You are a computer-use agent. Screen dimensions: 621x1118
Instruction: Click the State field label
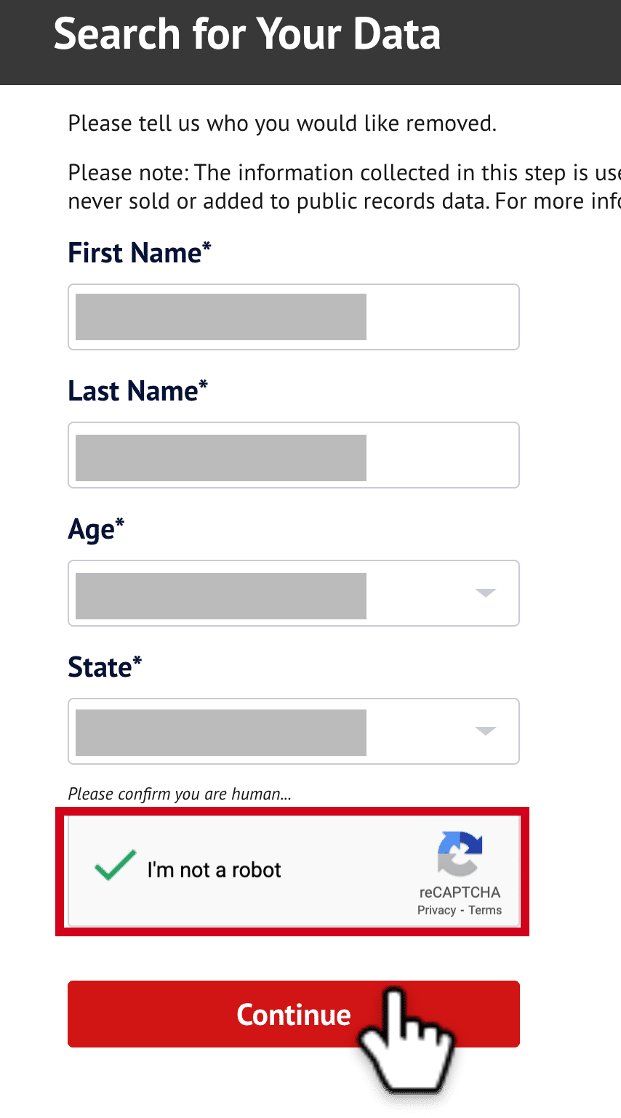point(105,667)
